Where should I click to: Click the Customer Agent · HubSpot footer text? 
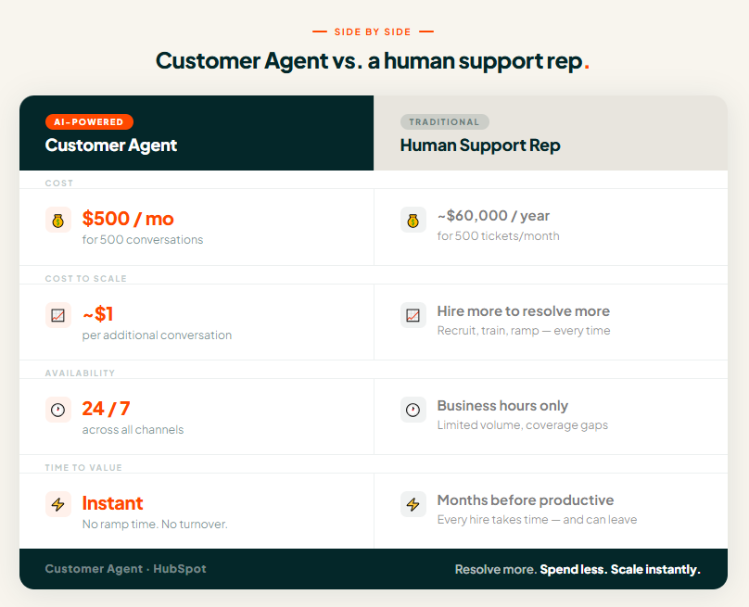[x=126, y=569]
